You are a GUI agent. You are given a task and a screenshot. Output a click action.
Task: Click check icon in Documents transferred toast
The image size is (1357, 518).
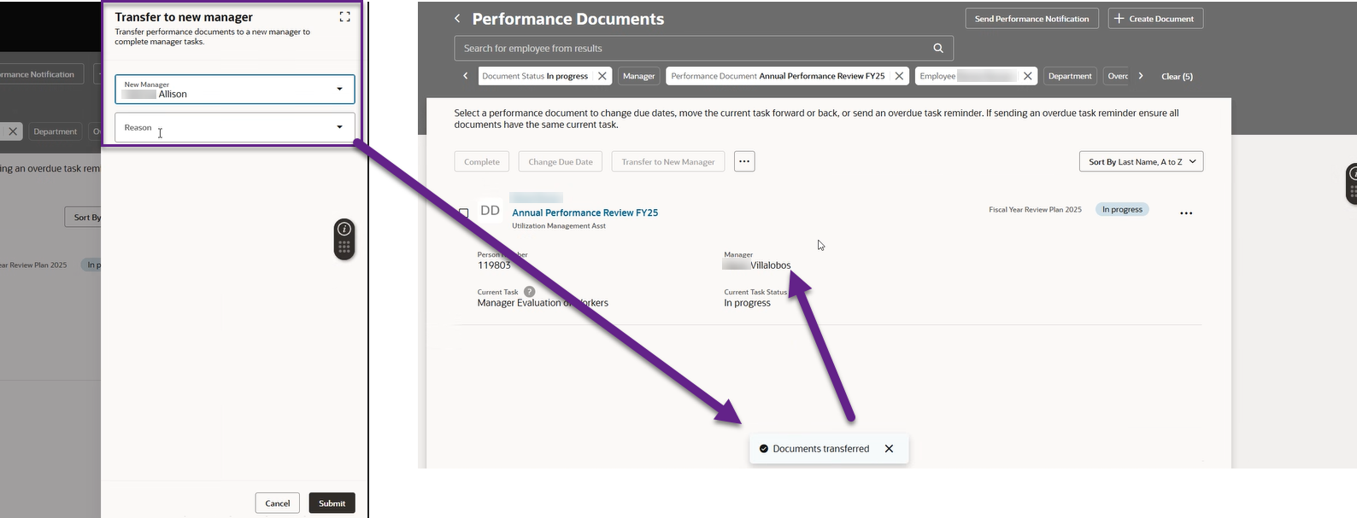click(764, 449)
